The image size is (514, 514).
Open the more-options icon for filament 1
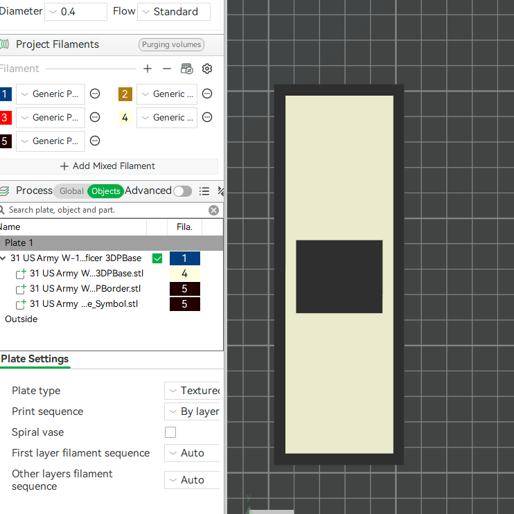95,94
